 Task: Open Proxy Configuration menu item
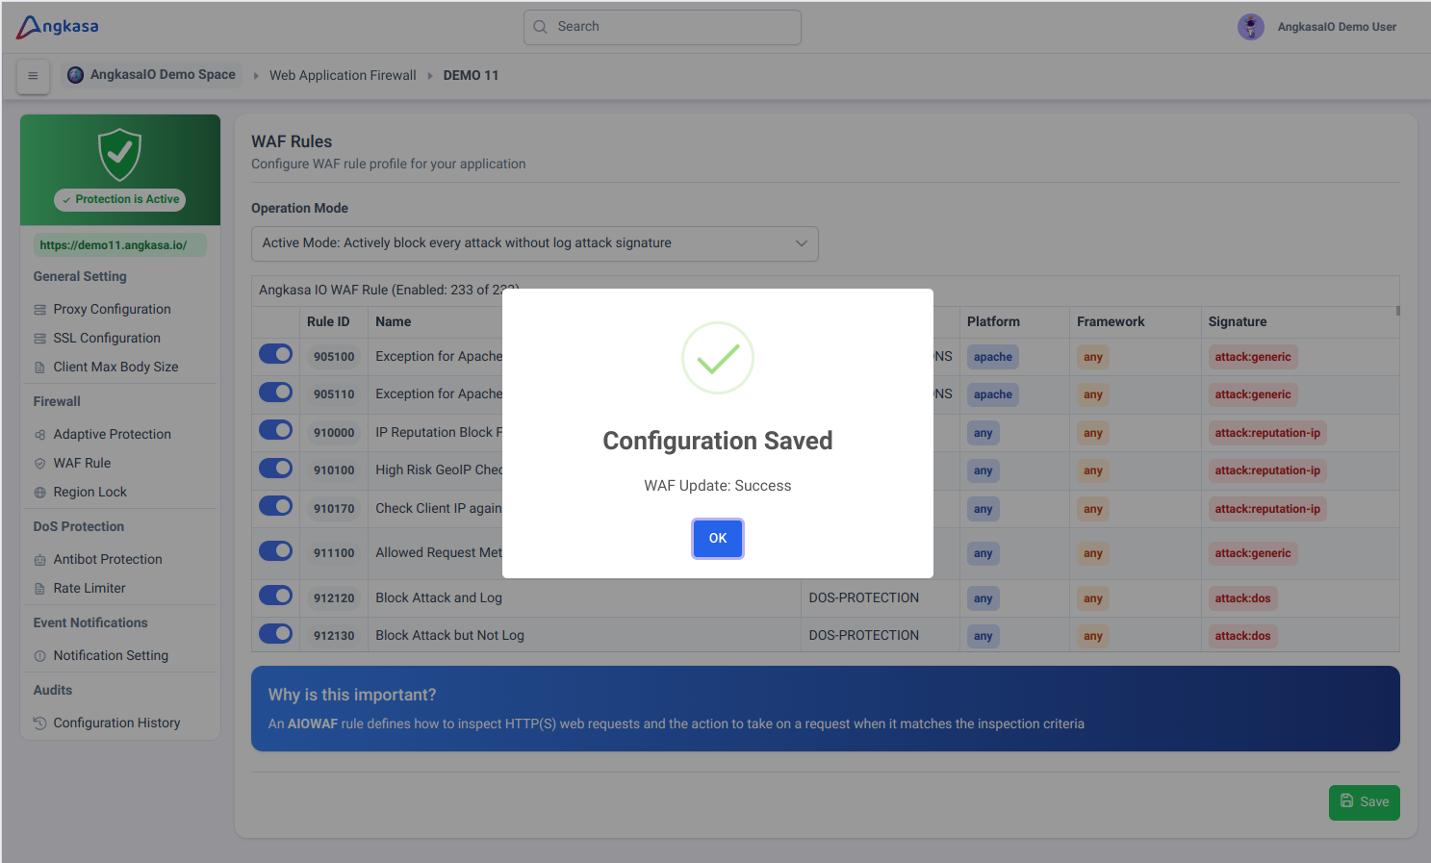[112, 310]
